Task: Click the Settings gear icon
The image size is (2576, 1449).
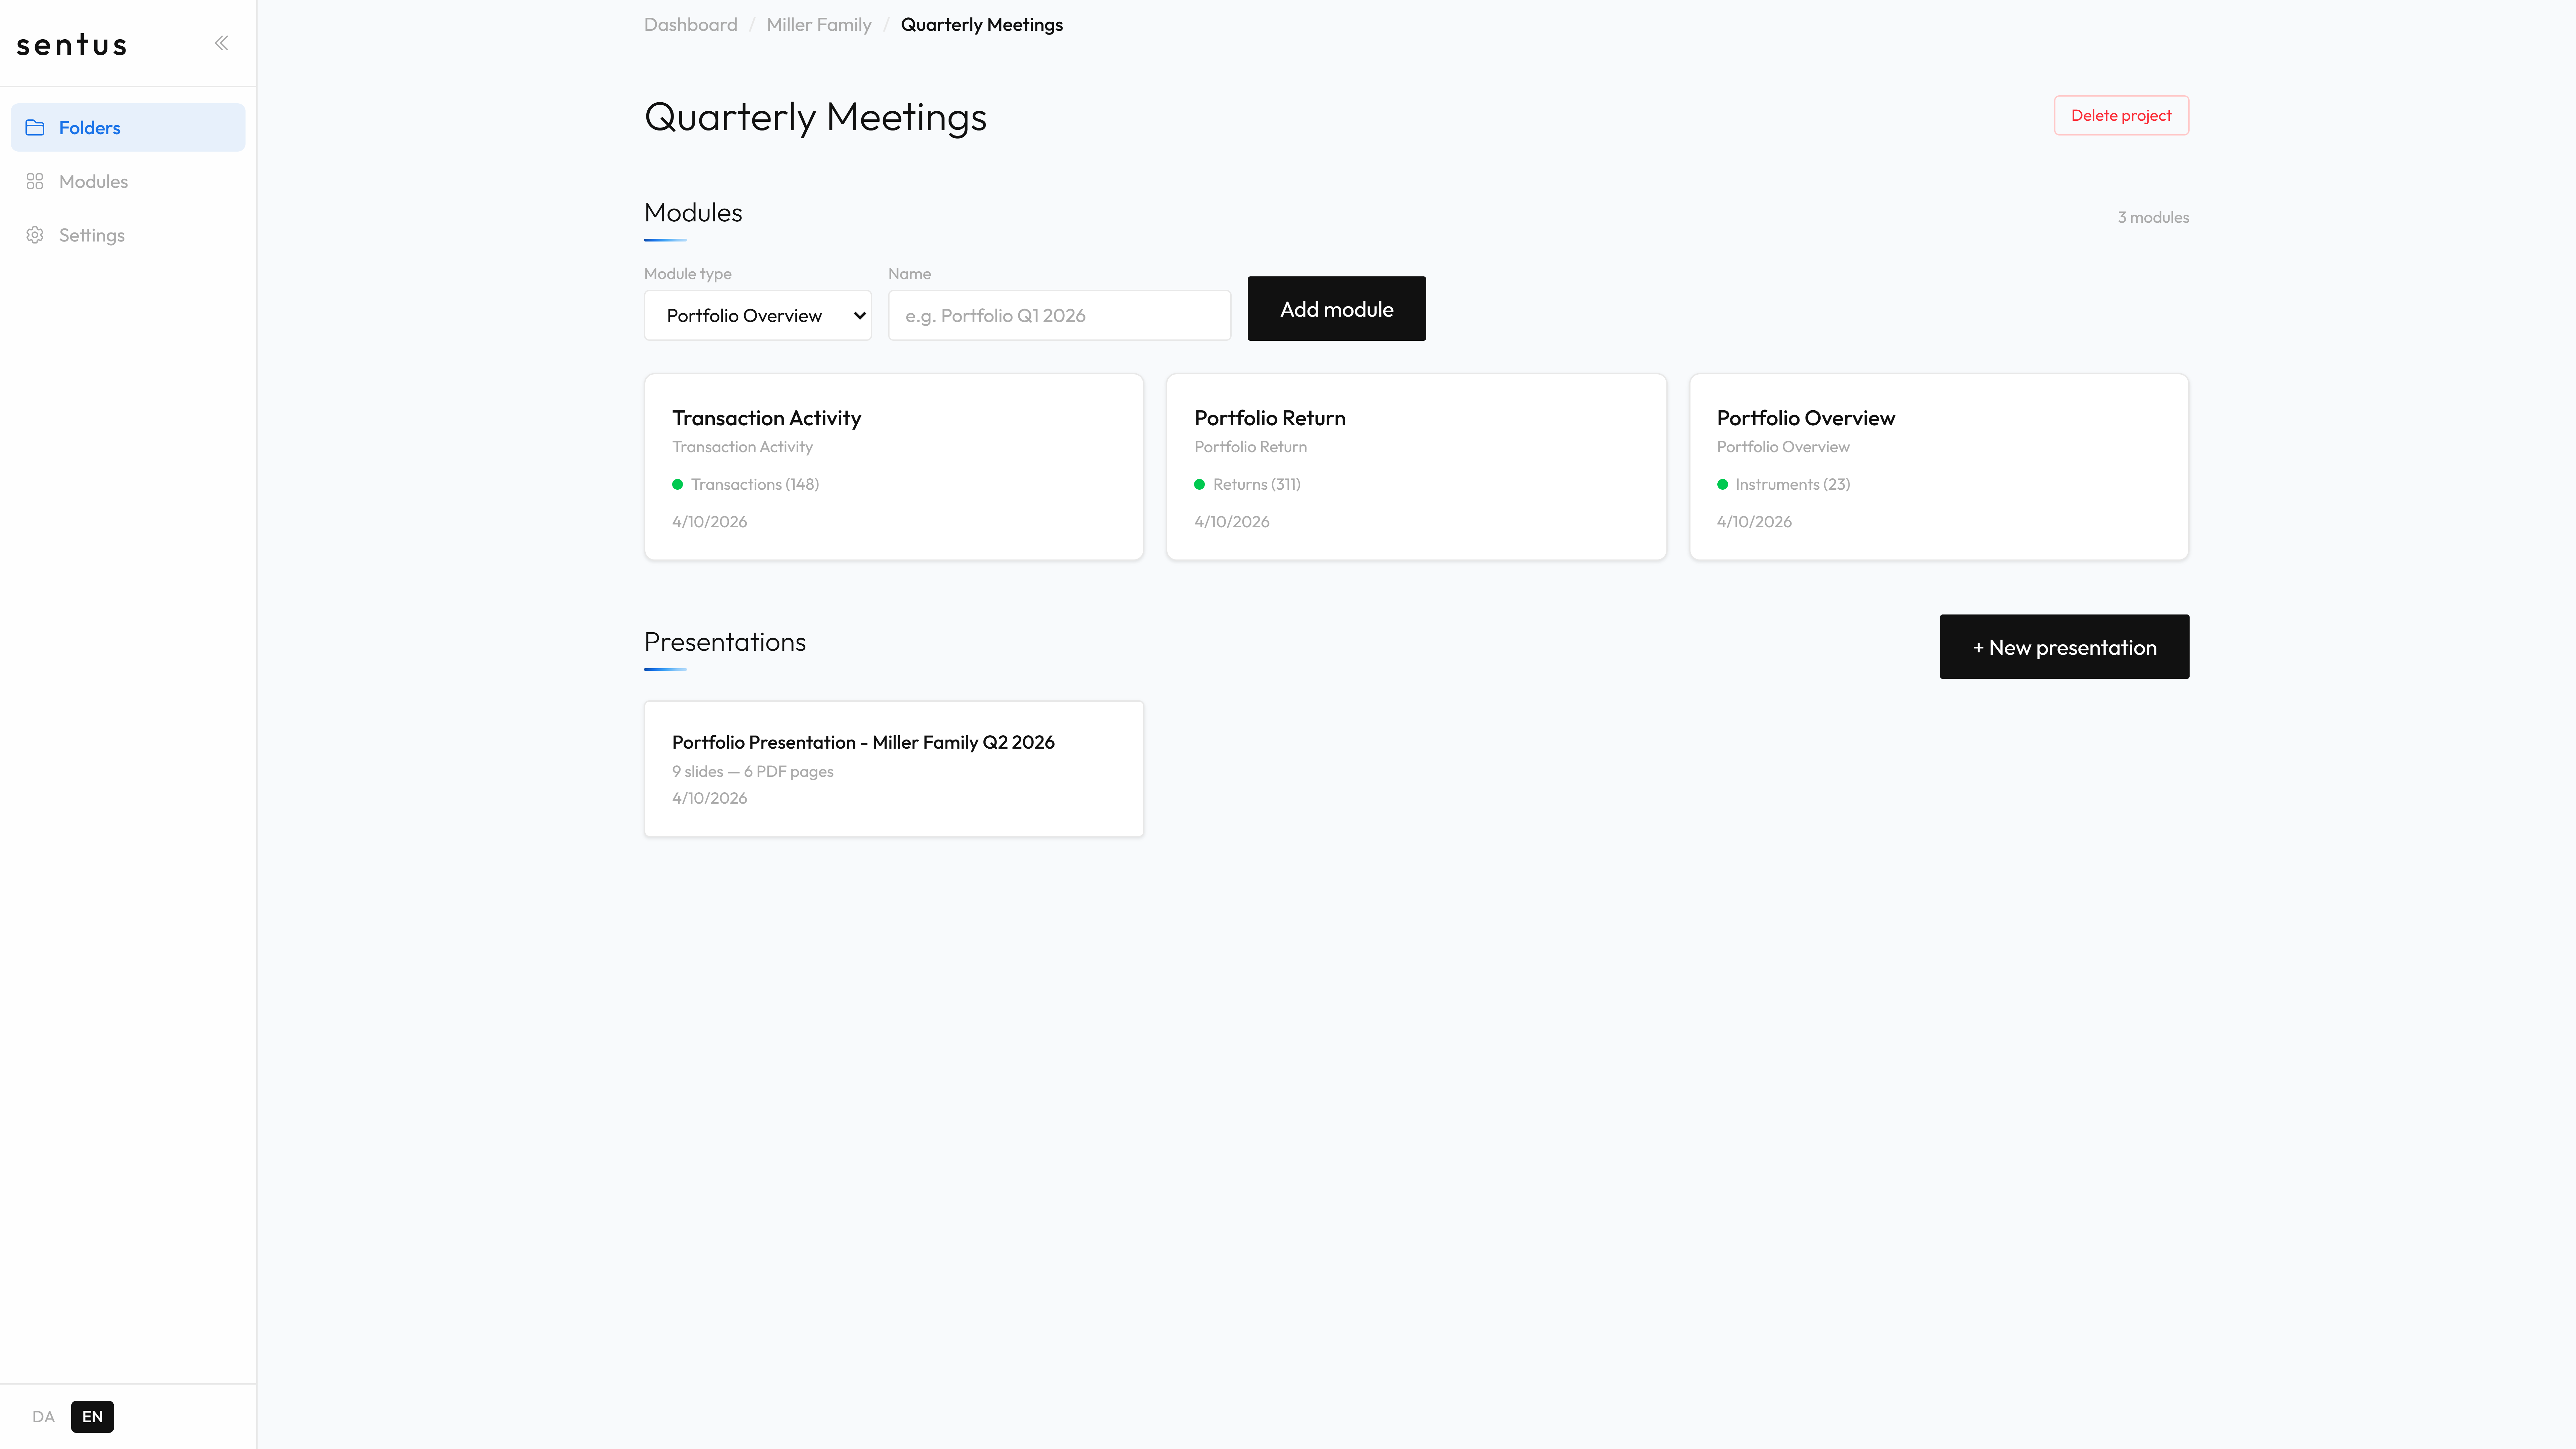Action: click(35, 235)
